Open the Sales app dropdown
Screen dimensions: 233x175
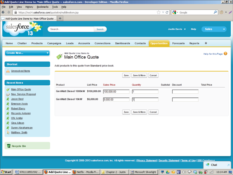point(214,29)
